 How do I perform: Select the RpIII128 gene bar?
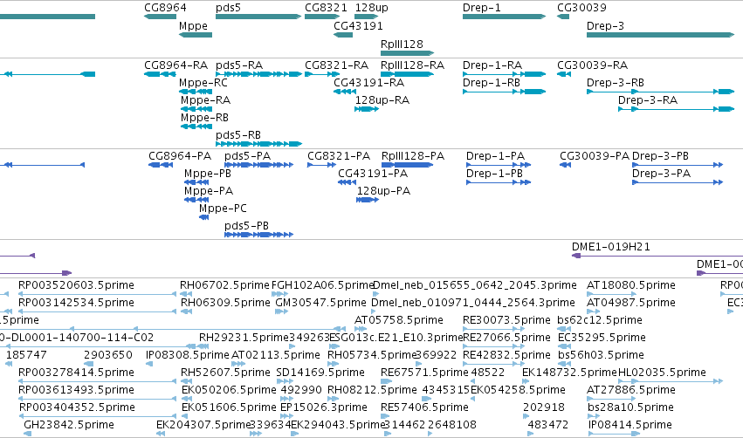pos(408,53)
